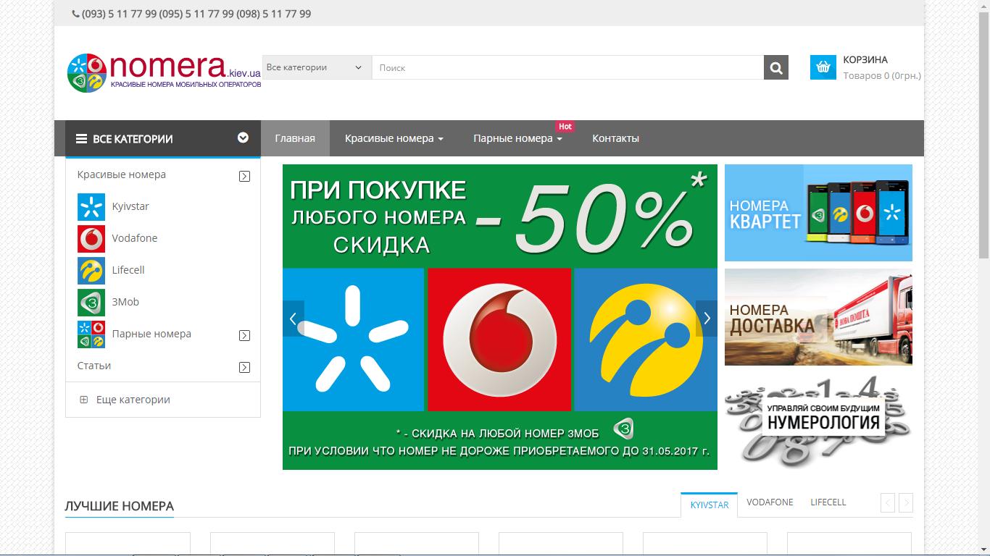Click the Парные номера sidebar link

click(x=151, y=334)
